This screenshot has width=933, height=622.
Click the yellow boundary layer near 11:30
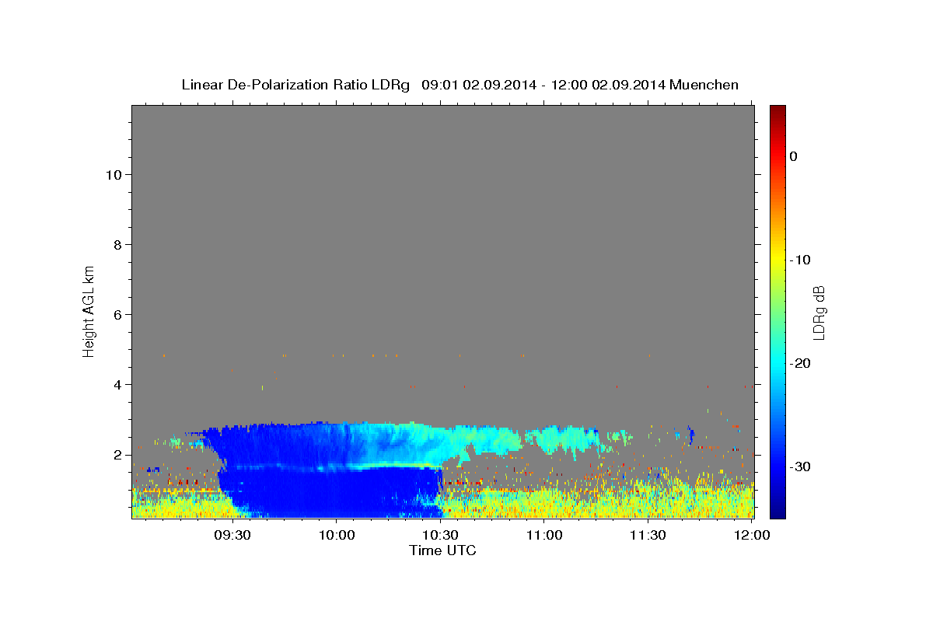(x=649, y=501)
